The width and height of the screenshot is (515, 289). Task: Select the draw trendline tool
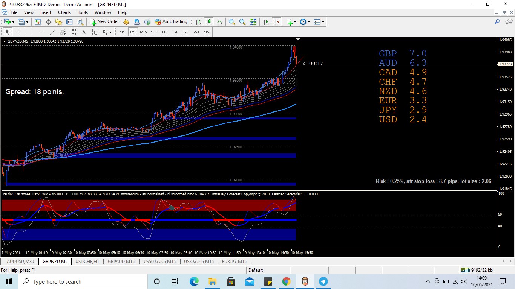52,32
